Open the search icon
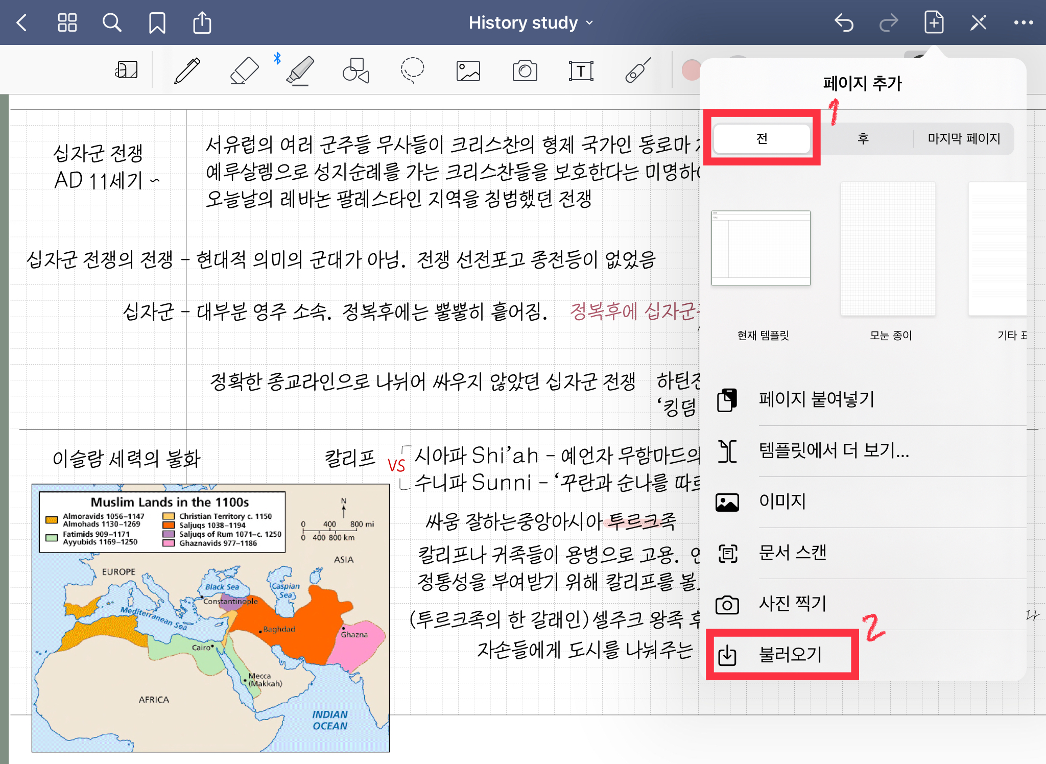 tap(112, 23)
